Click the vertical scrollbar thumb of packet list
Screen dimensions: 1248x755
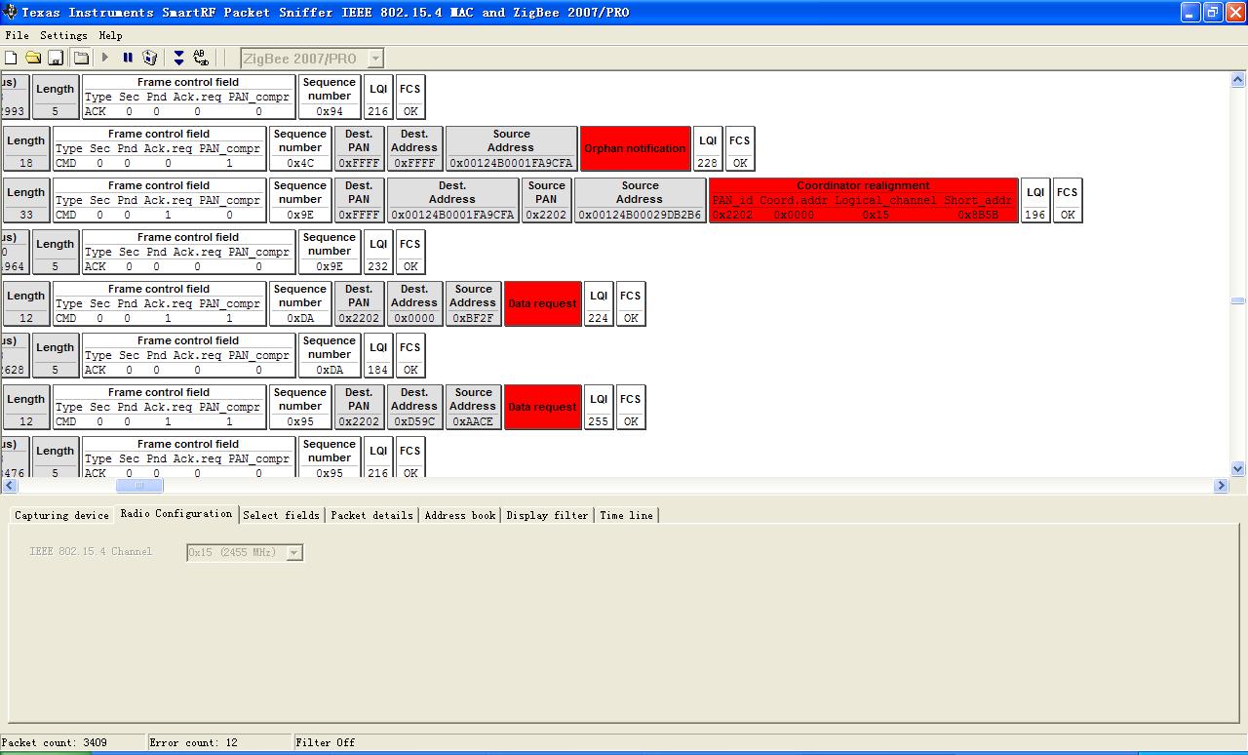tap(1238, 301)
